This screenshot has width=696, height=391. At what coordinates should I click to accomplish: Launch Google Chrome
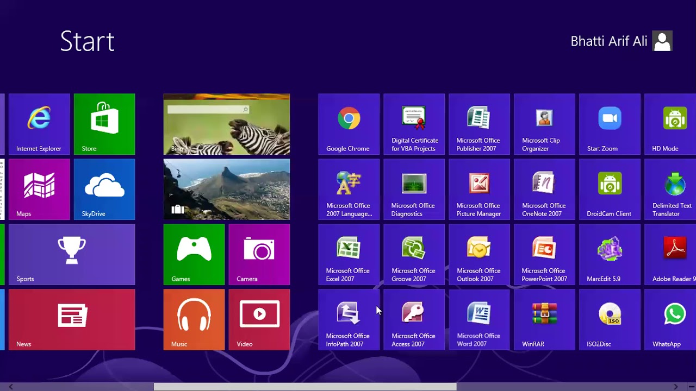click(349, 124)
